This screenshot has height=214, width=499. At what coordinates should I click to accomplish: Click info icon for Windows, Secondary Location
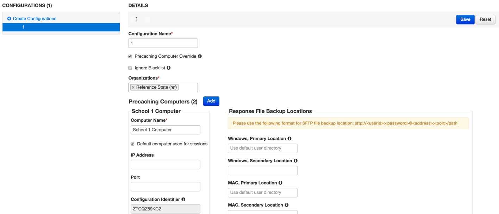[295, 161]
